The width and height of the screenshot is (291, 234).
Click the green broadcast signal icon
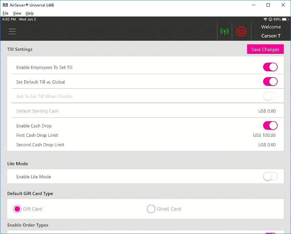coord(224,31)
